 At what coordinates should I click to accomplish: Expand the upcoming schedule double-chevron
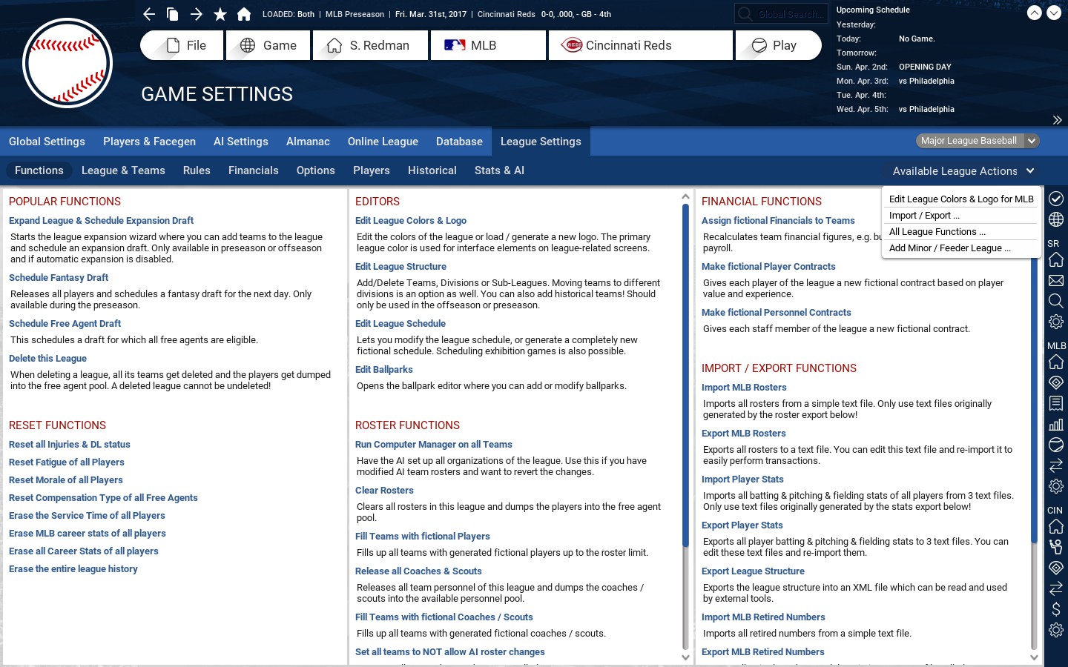(x=1057, y=120)
